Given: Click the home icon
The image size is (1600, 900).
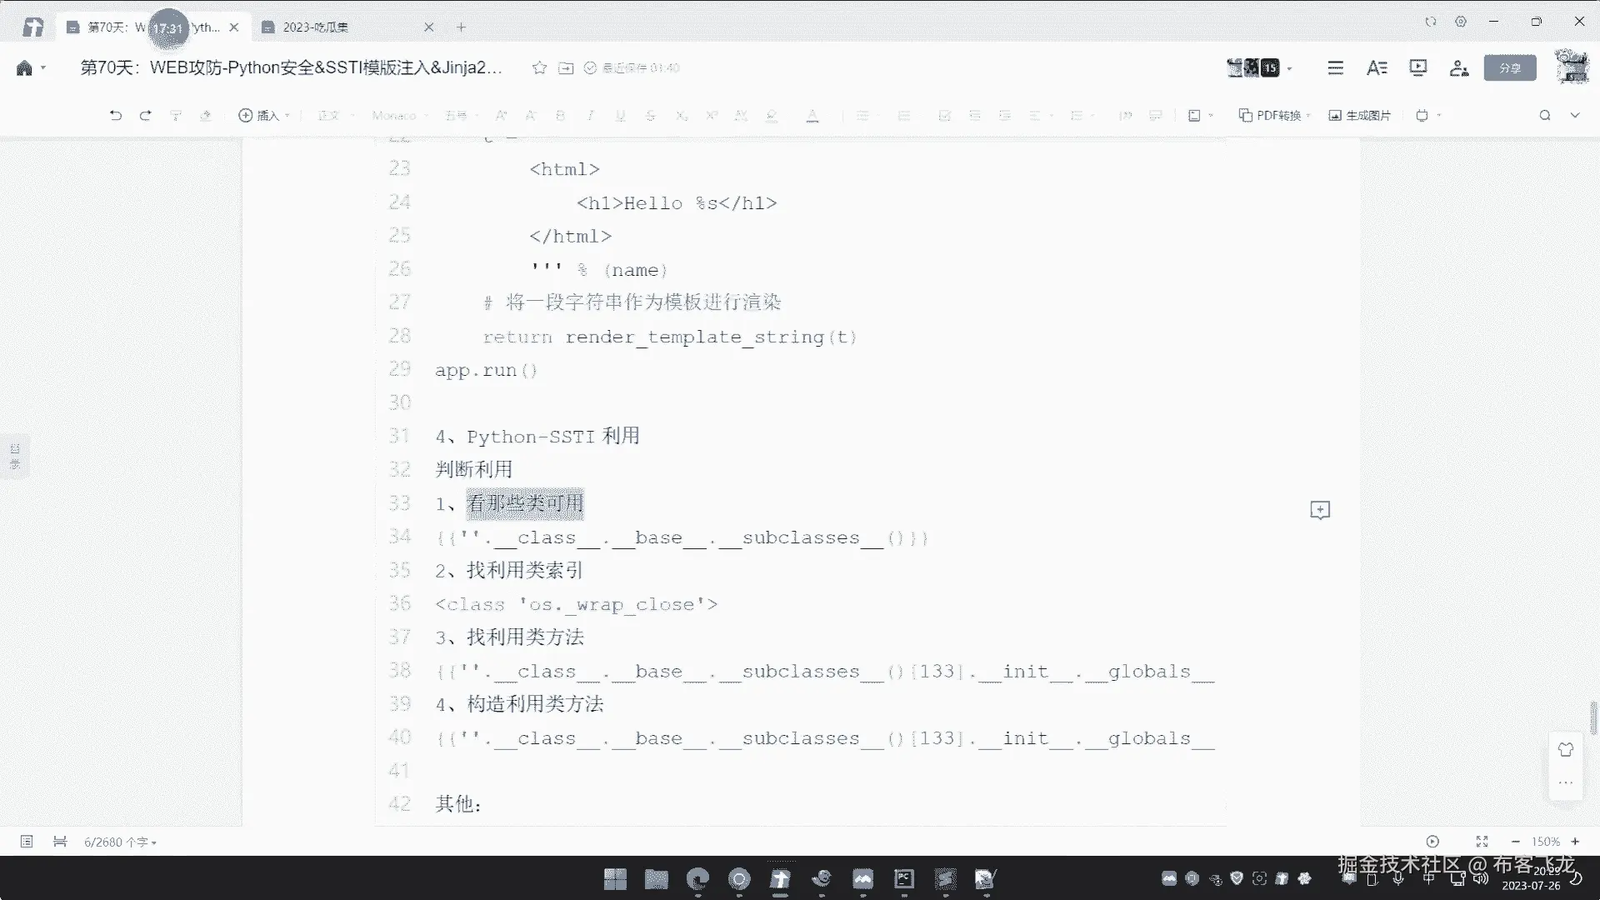Looking at the screenshot, I should coord(24,67).
